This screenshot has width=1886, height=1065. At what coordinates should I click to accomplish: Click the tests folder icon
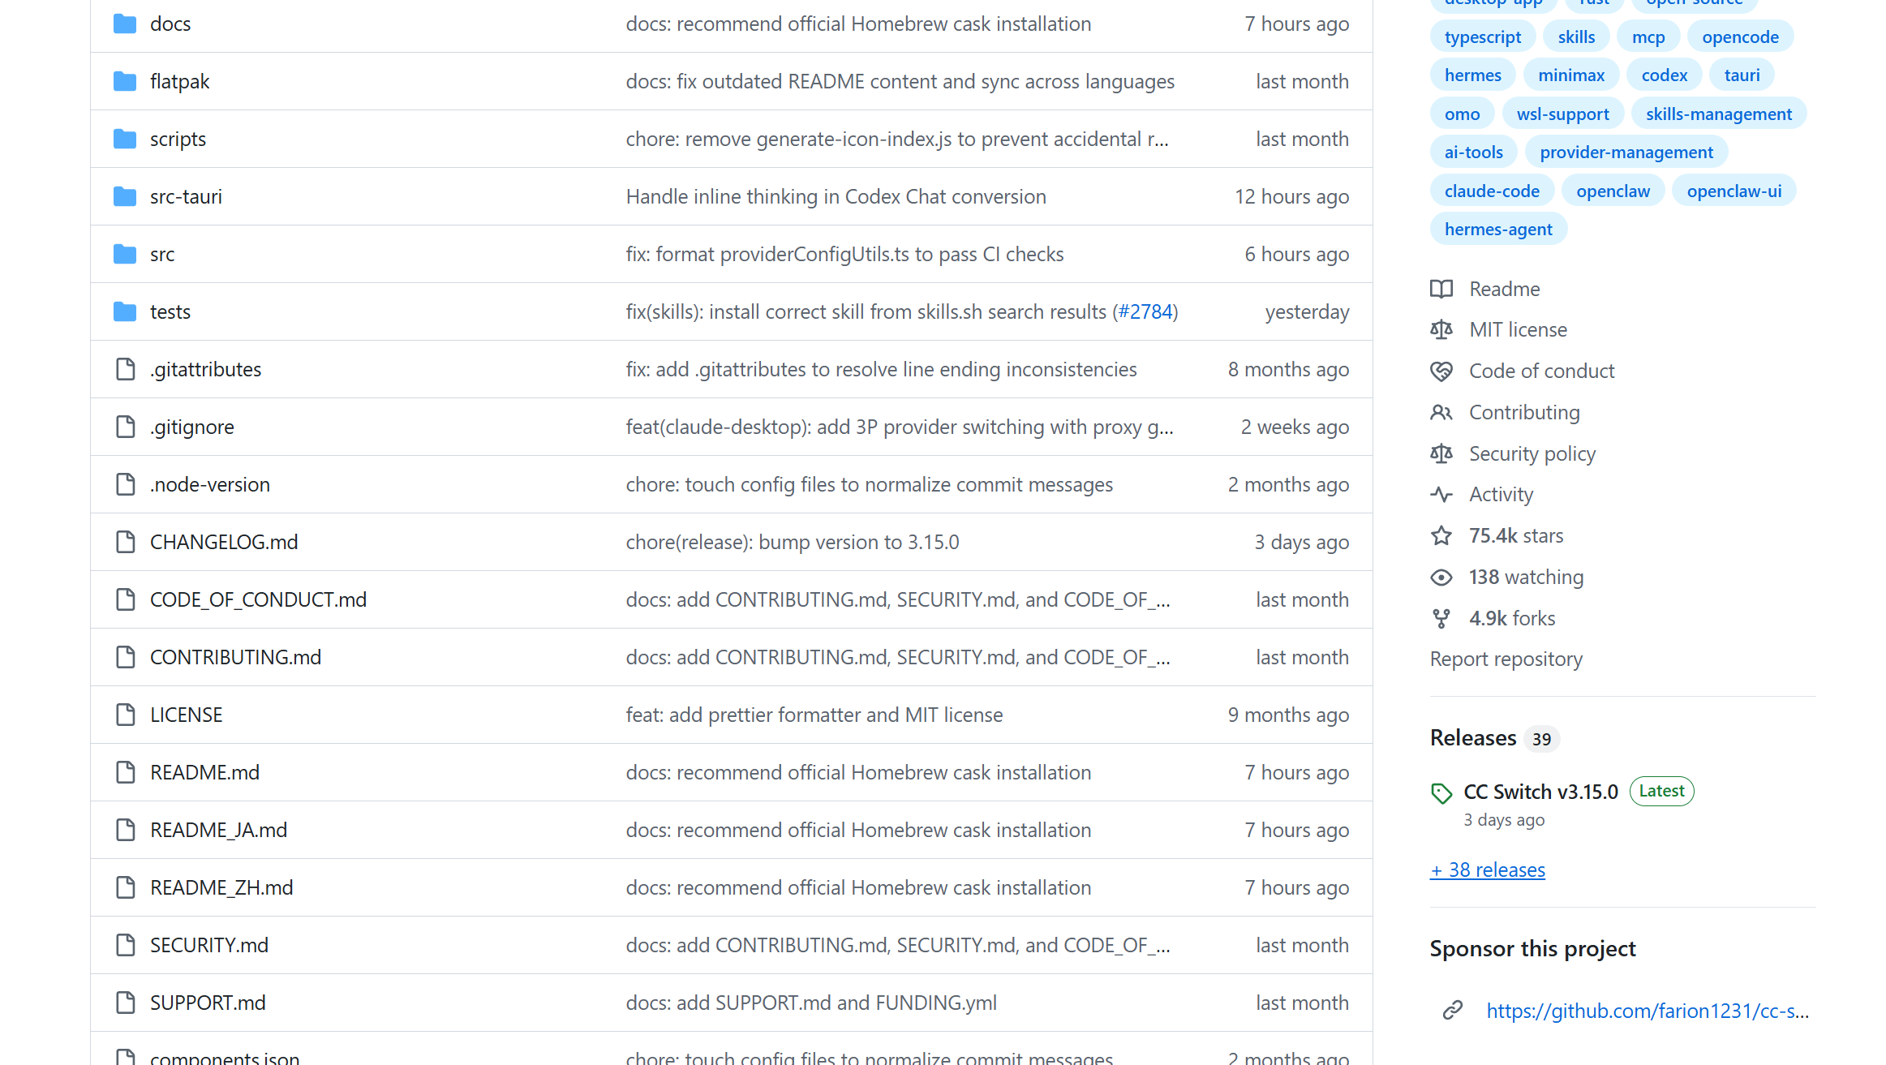(125, 311)
